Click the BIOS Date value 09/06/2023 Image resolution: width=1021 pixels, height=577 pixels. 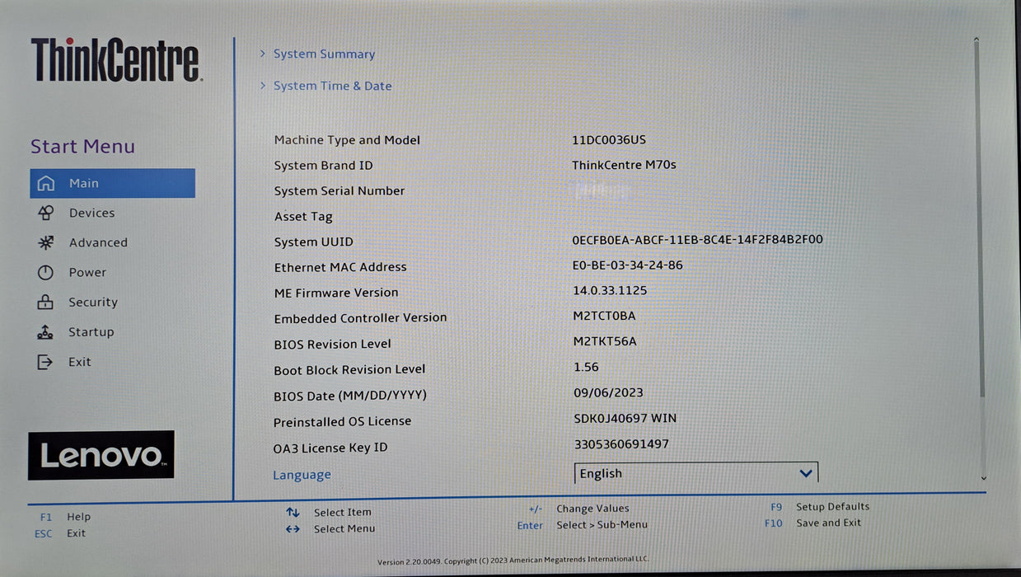tap(608, 392)
